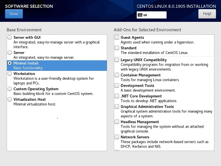Screen dimensions: 221x166
Task: Click 'Tools to develop .NET applications' text
Action: (x=148, y=101)
